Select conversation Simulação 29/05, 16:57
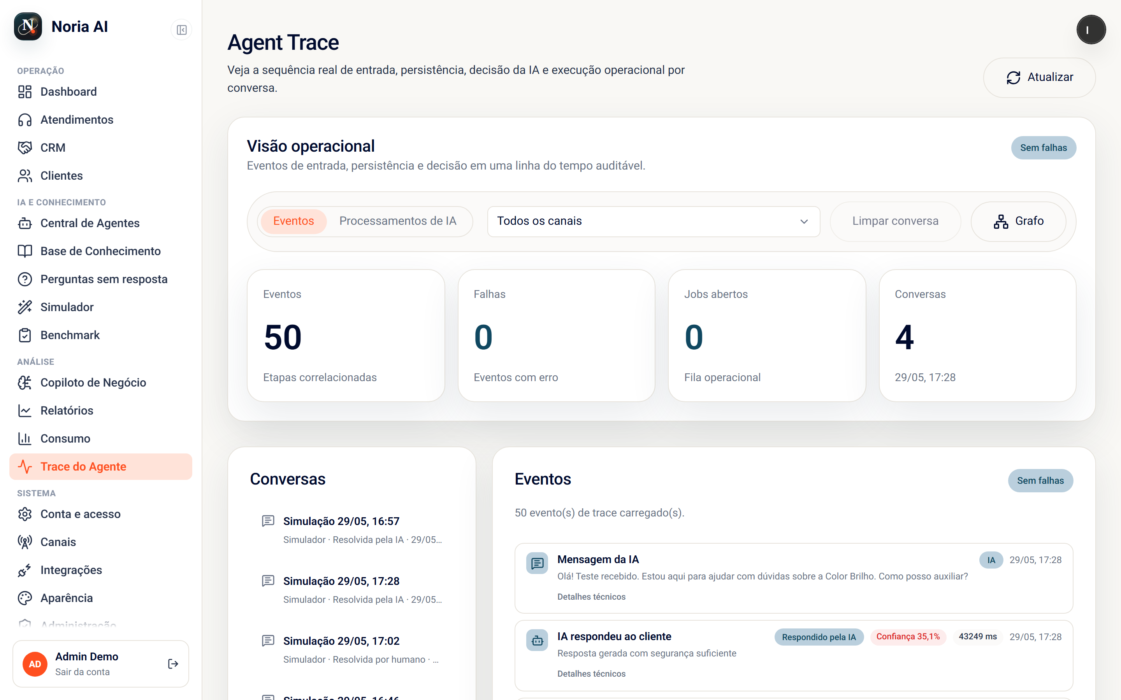The image size is (1121, 700). click(x=352, y=530)
